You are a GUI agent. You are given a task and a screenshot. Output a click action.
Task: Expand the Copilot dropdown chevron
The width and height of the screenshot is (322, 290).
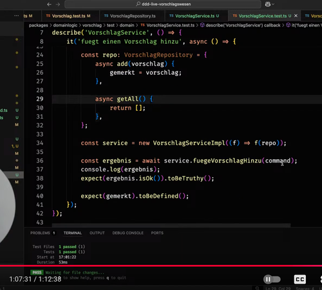[273, 4]
